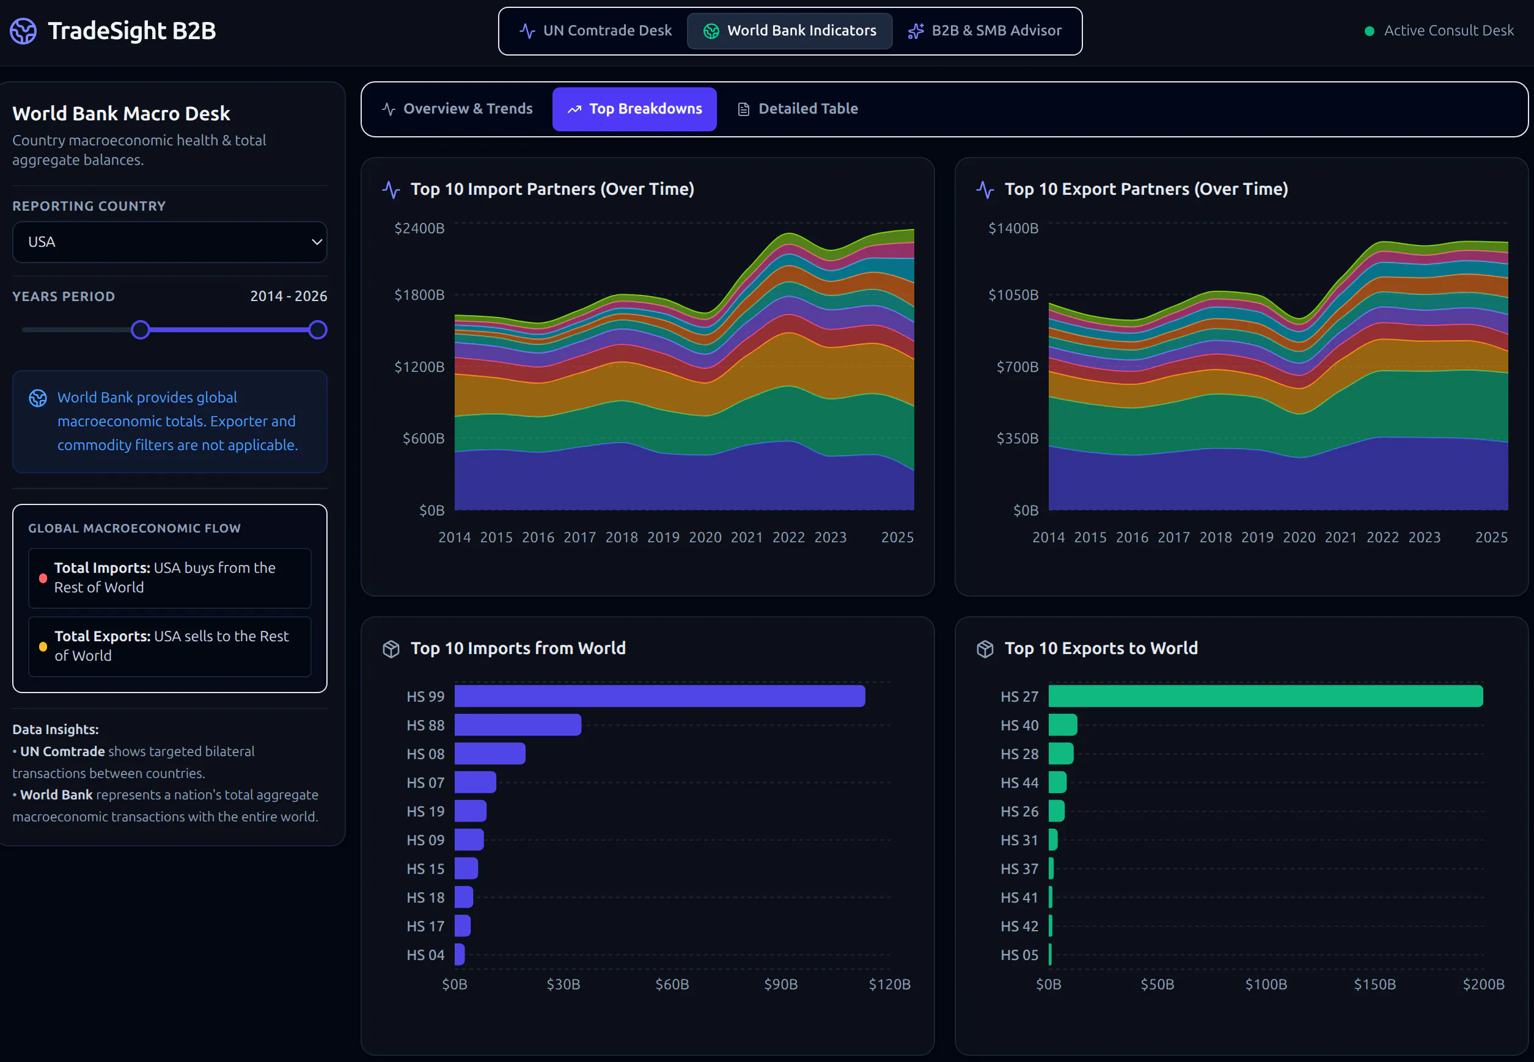Click the 'HS 04' label in Imports chart
Screen dimensions: 1534x1062
pos(425,956)
